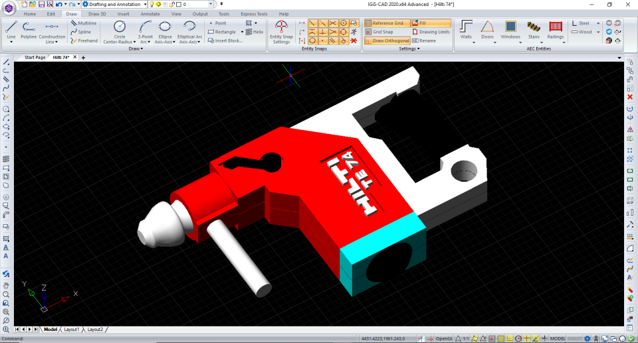Screen dimensions: 638x343
Task: Click 1:1 annotation scale in status bar
Action: click(x=465, y=338)
